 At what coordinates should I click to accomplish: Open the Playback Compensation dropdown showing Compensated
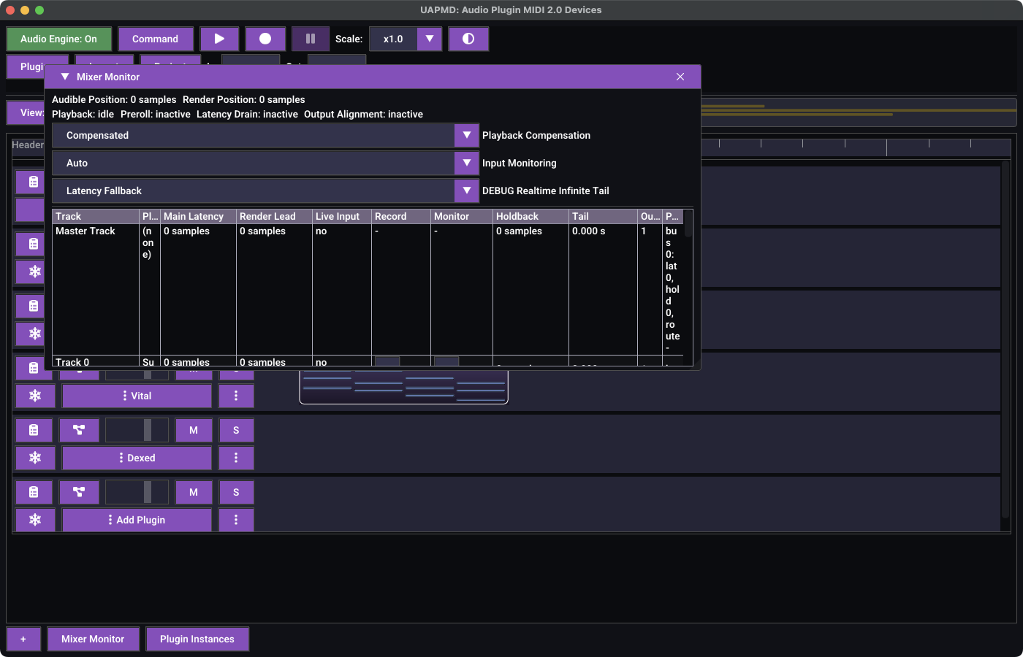click(266, 135)
